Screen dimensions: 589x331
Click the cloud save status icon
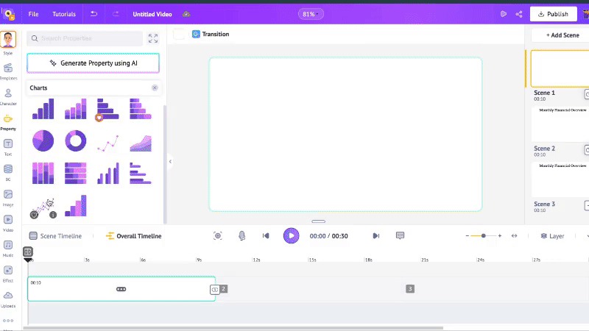(186, 14)
